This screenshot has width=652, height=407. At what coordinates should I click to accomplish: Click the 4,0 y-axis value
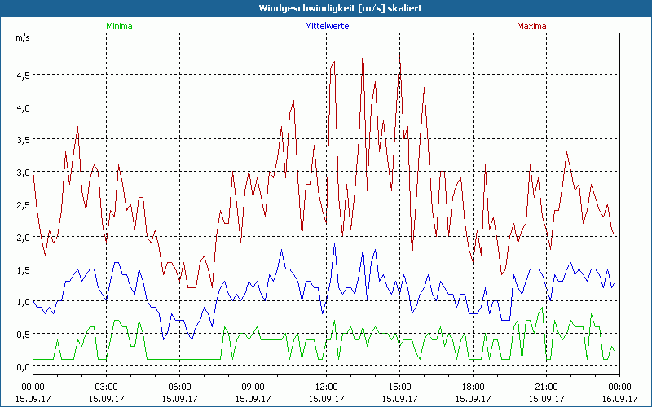pyautogui.click(x=22, y=107)
